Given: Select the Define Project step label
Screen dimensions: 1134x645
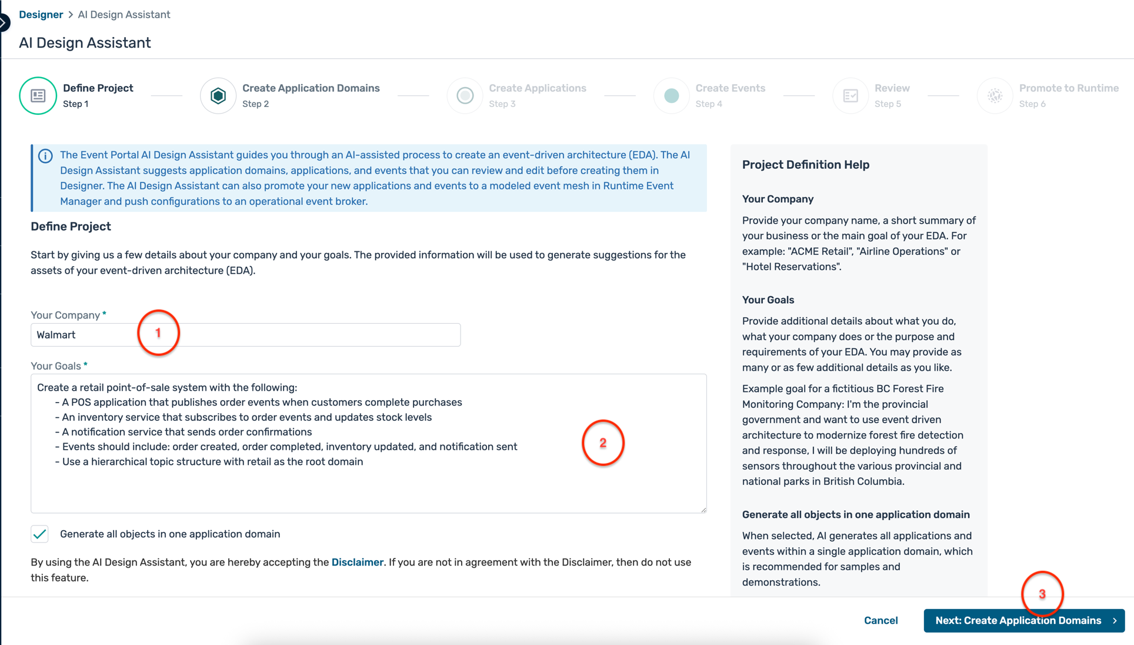Looking at the screenshot, I should pyautogui.click(x=98, y=88).
